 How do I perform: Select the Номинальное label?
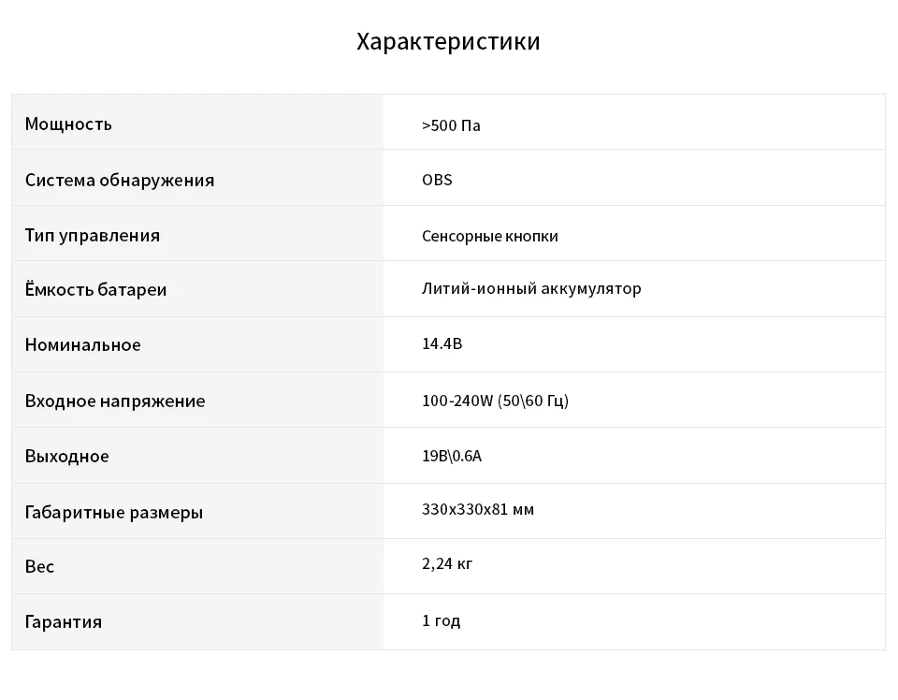pos(82,344)
